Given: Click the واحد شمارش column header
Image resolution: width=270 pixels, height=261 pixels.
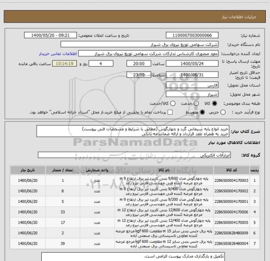Looking at the screenshot, I should coord(97,170).
